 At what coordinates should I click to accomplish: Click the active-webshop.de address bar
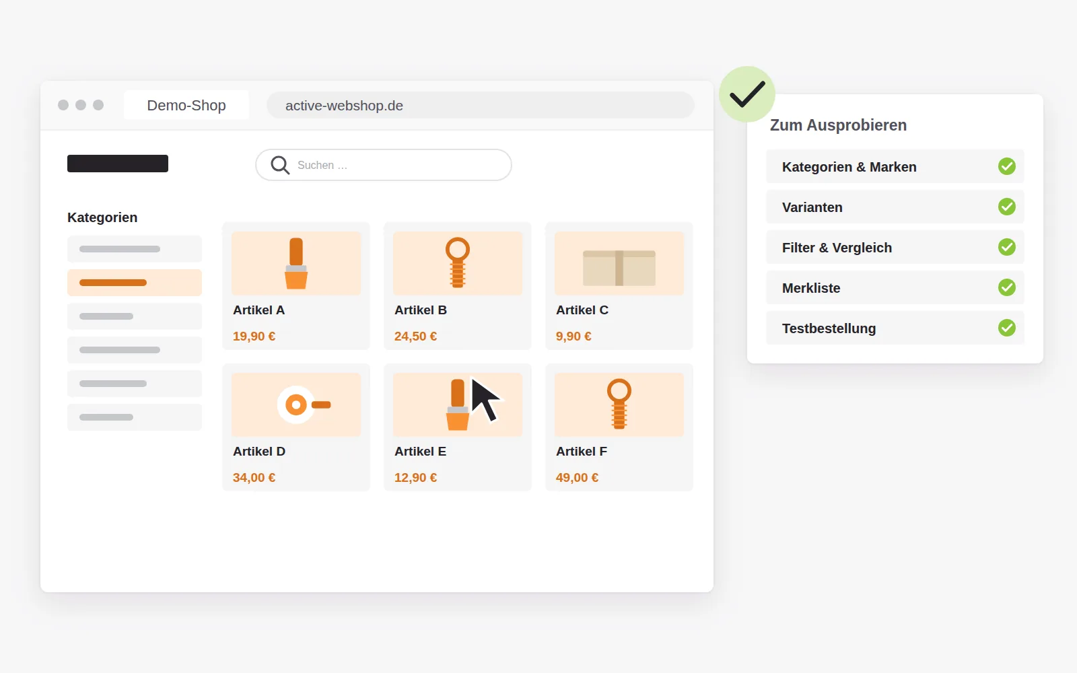point(481,106)
